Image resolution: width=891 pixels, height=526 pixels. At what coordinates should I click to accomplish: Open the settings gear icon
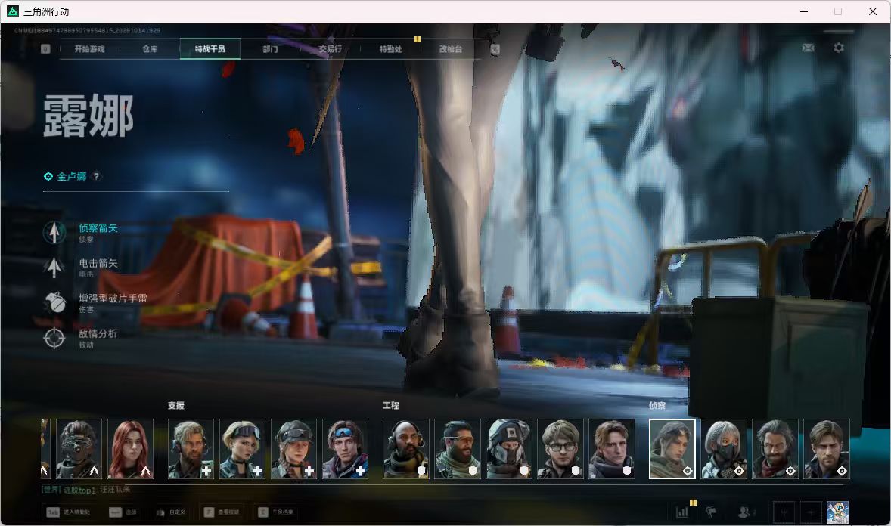[x=839, y=48]
